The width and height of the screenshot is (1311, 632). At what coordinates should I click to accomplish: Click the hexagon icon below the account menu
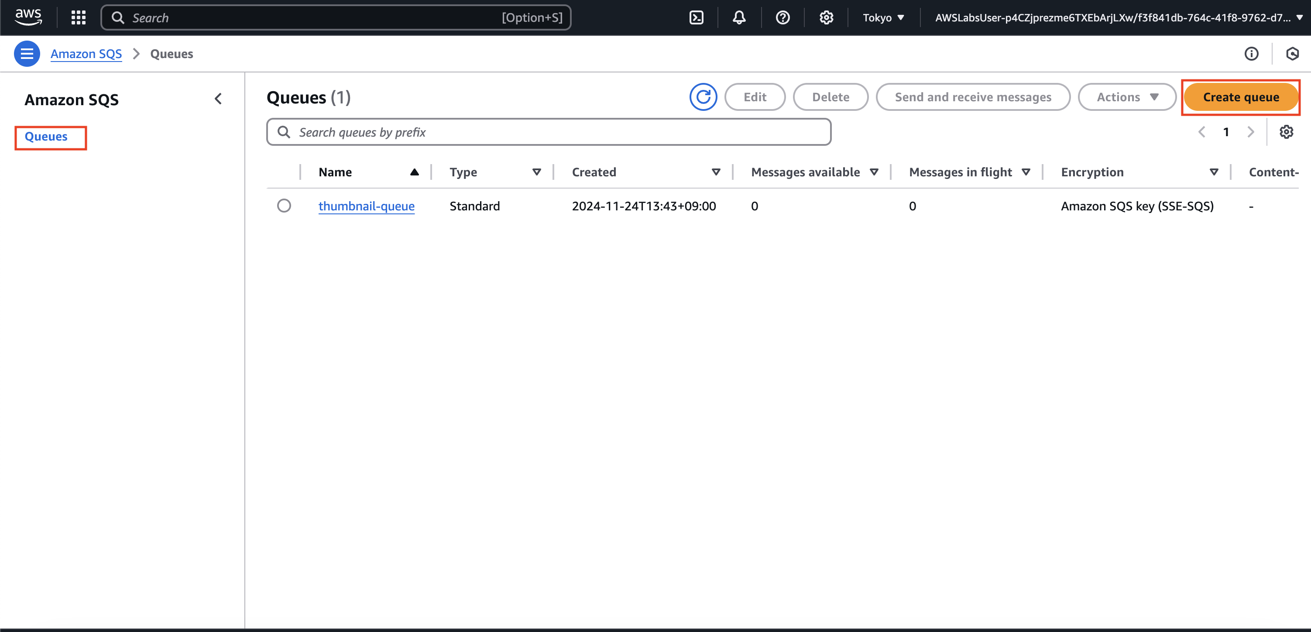[1292, 53]
